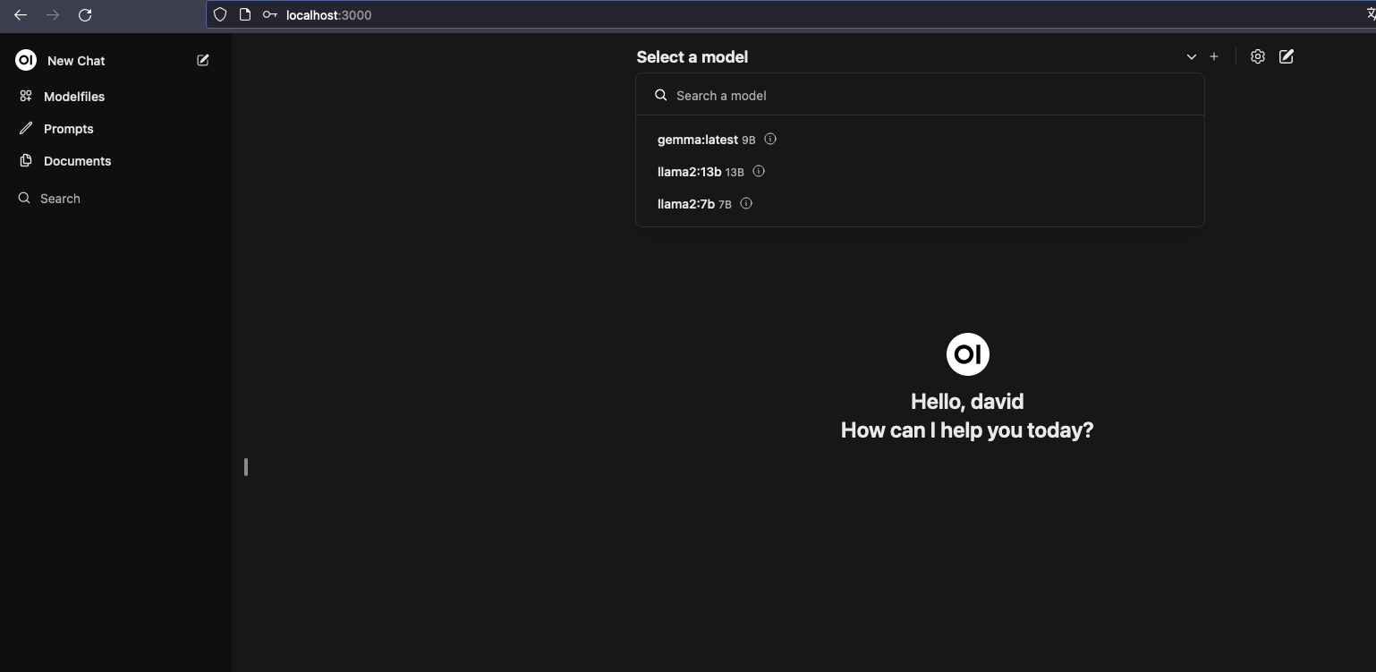This screenshot has width=1376, height=672.
Task: Reload the page with browser refresh icon
Action: [x=85, y=14]
